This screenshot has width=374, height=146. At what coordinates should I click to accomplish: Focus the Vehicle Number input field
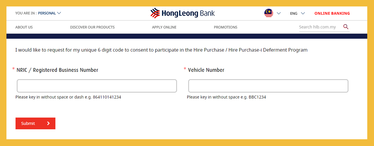pos(268,86)
